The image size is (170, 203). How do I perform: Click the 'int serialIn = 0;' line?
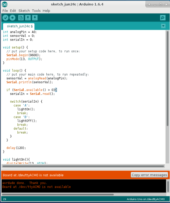[x=18, y=40]
